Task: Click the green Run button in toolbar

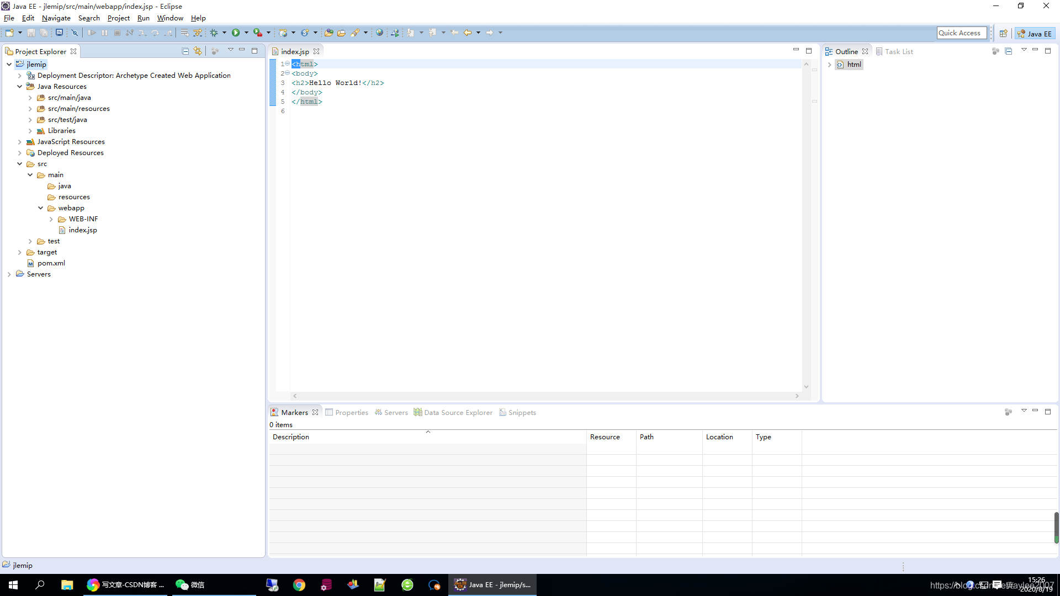Action: tap(236, 33)
